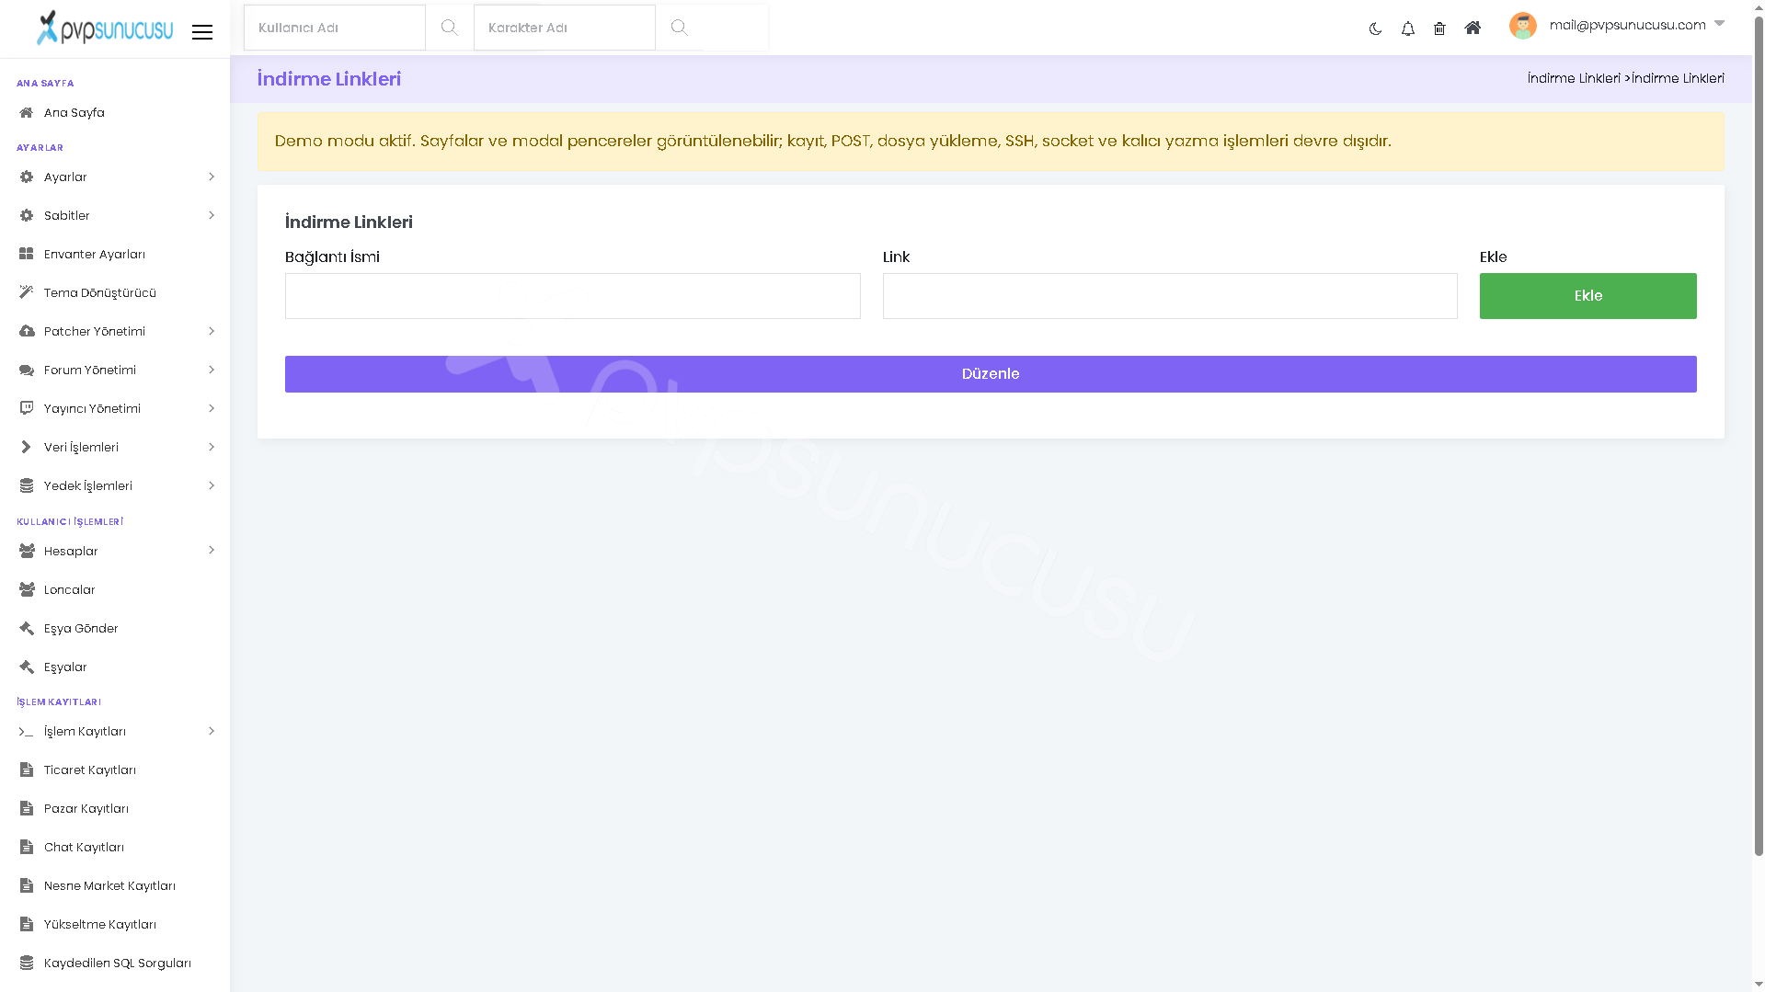Toggle dark mode moon icon
1765x992 pixels.
pyautogui.click(x=1375, y=29)
